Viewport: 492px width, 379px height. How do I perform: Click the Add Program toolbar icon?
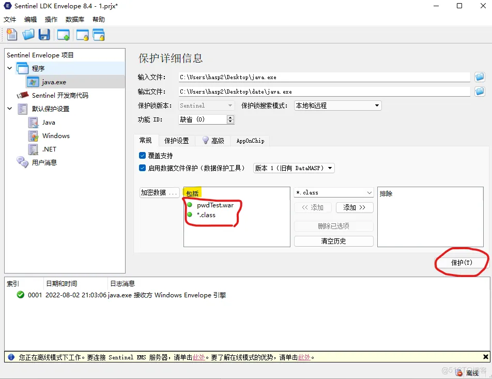(64, 35)
